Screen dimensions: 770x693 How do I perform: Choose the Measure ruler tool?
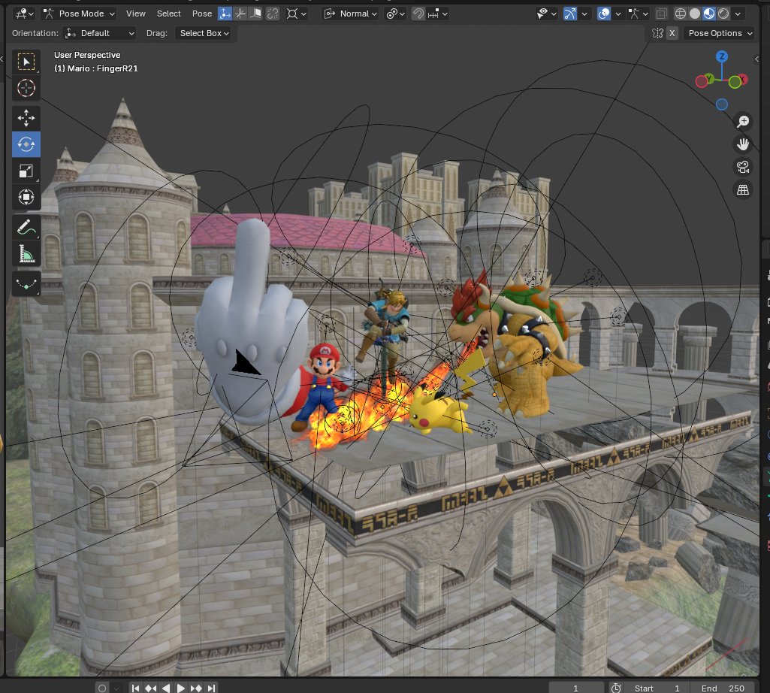(x=26, y=253)
